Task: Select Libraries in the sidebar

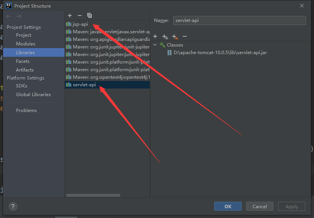Action: coord(34,52)
